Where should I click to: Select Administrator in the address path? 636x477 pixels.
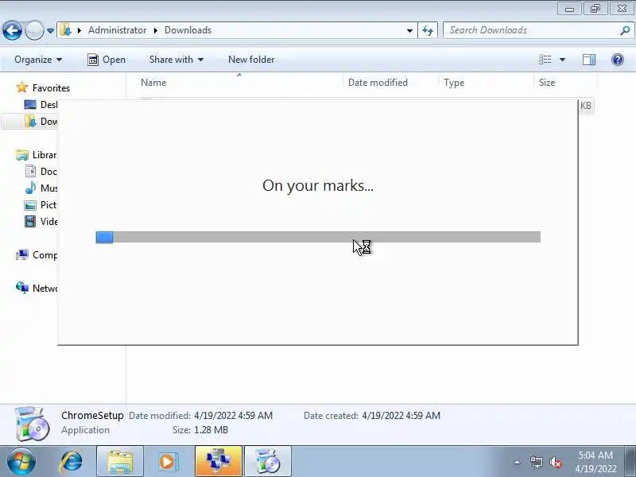[x=117, y=30]
